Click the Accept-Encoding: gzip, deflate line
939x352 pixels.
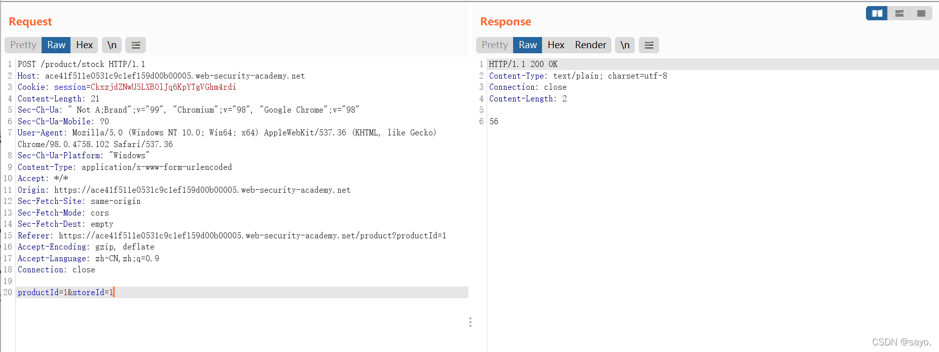86,247
